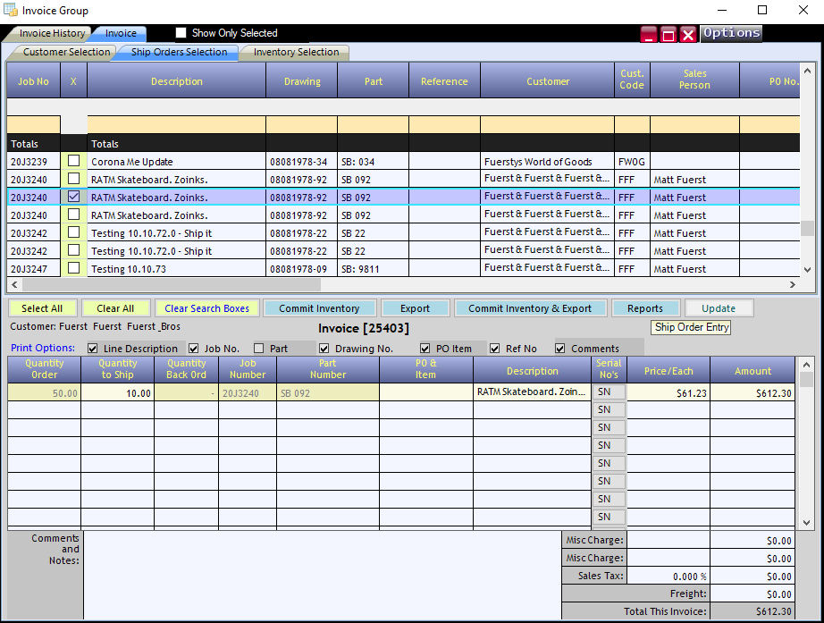824x623 pixels.
Task: Click Quantity to Ship cell showing 10.00
Action: pyautogui.click(x=118, y=392)
